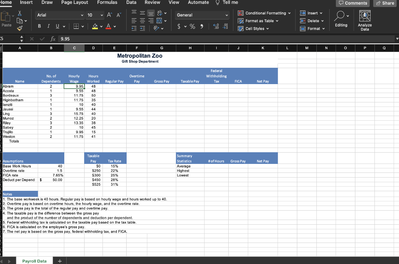Click the yellow Fill Color bucket
Image resolution: width=399 pixels, height=264 pixels.
(x=95, y=26)
